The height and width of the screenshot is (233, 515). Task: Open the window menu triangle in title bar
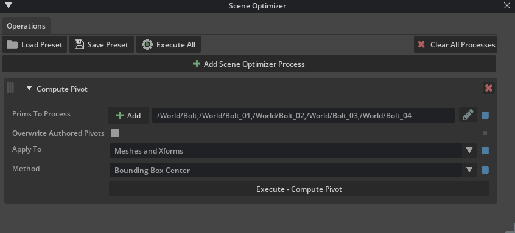9,5
